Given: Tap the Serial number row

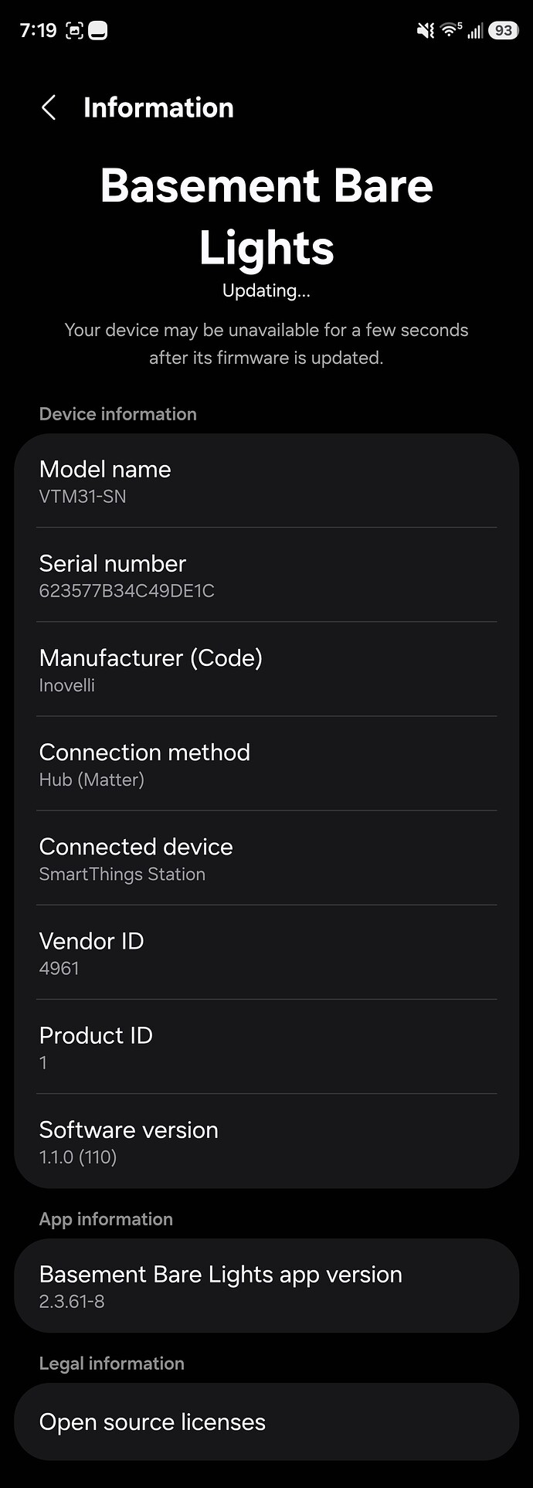Looking at the screenshot, I should [x=266, y=575].
